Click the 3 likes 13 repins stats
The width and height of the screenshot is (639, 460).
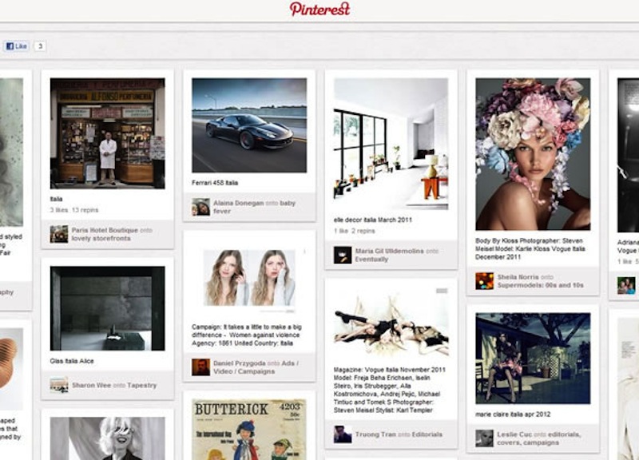pos(73,210)
